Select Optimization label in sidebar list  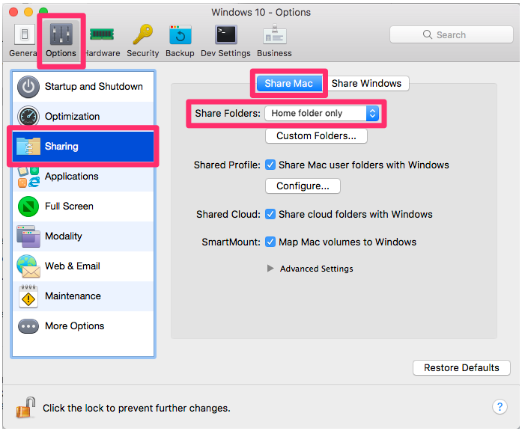point(72,117)
